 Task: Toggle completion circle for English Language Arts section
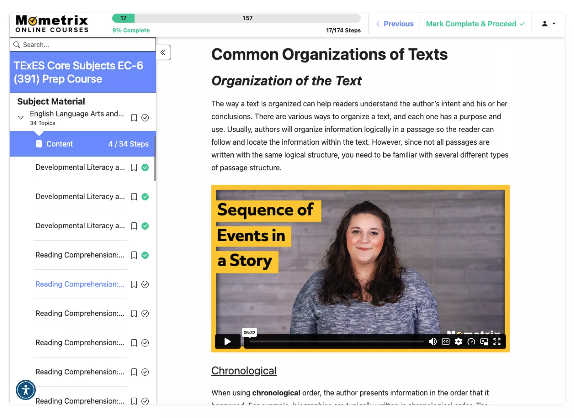click(x=145, y=118)
